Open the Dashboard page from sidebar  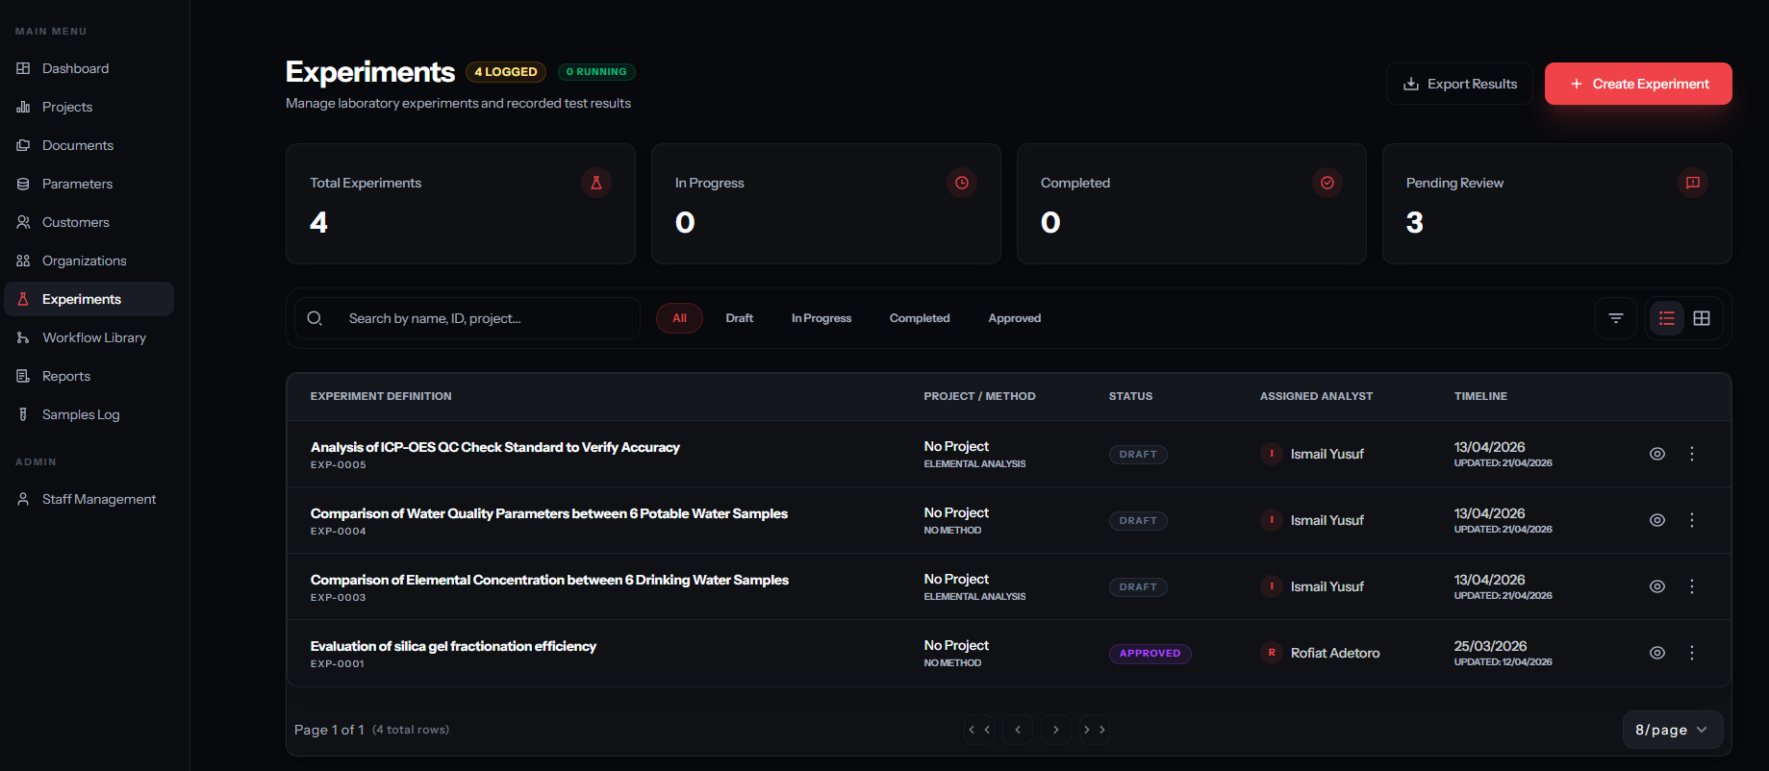click(x=75, y=68)
